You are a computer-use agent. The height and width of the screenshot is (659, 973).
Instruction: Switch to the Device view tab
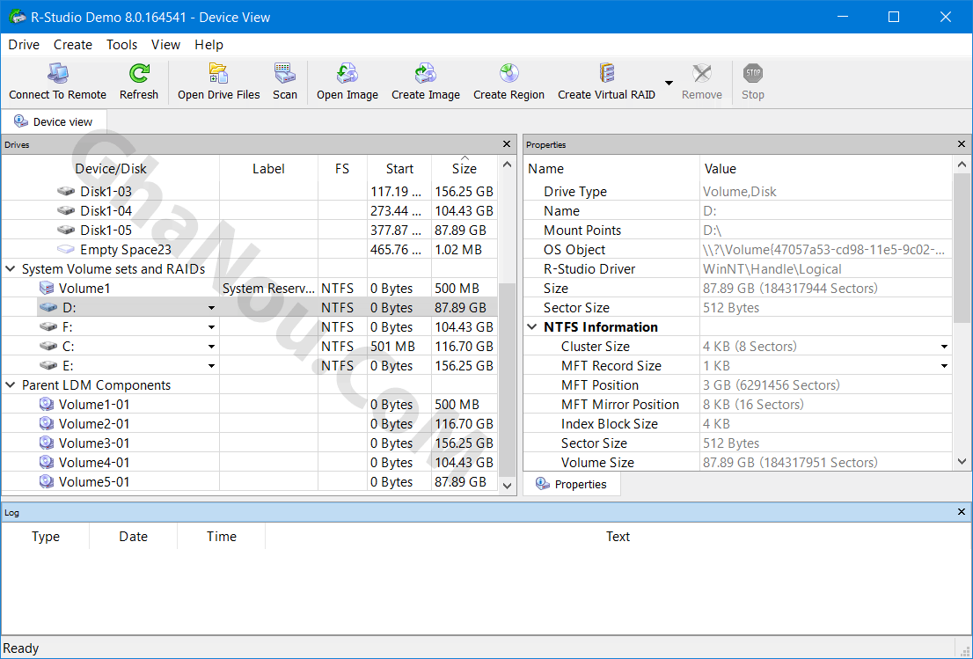54,121
